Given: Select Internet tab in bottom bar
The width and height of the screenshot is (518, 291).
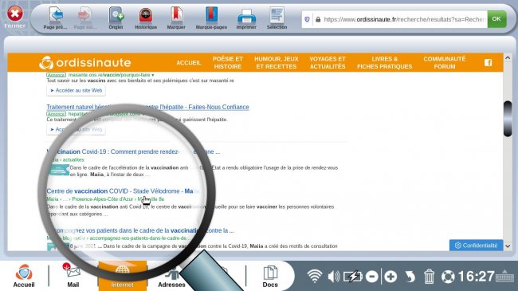Looking at the screenshot, I should (122, 276).
